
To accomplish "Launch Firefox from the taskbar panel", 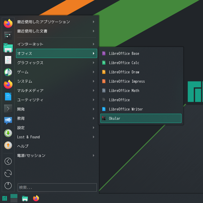I will tap(36, 198).
